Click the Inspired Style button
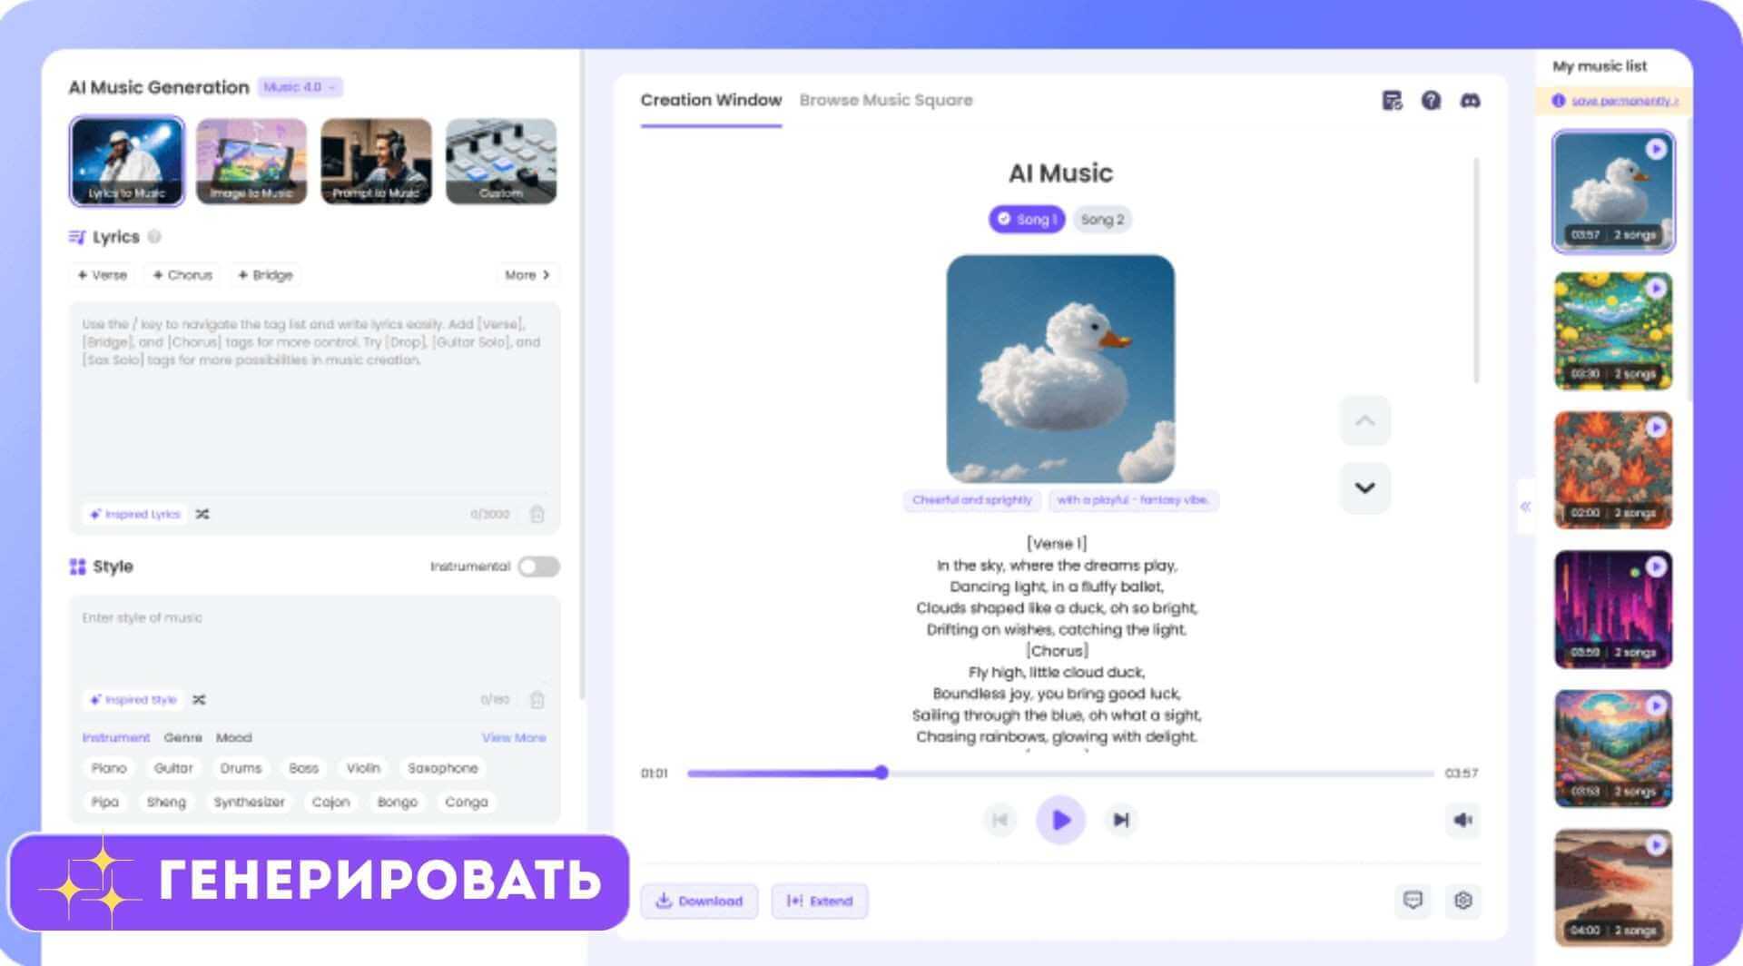Viewport: 1743px width, 966px height. [x=133, y=700]
